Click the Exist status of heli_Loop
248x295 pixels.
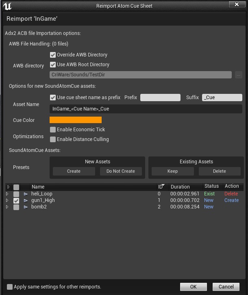point(209,194)
